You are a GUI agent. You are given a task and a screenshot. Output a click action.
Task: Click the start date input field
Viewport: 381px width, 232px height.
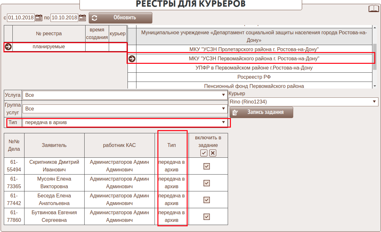21,18
